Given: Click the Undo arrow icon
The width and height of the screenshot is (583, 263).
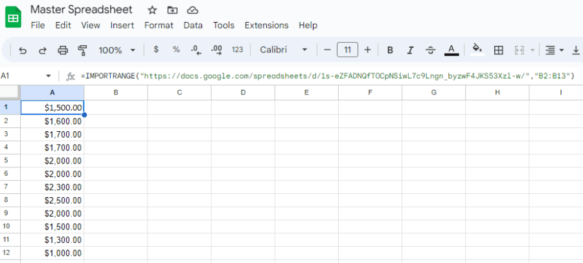Looking at the screenshot, I should point(23,50).
